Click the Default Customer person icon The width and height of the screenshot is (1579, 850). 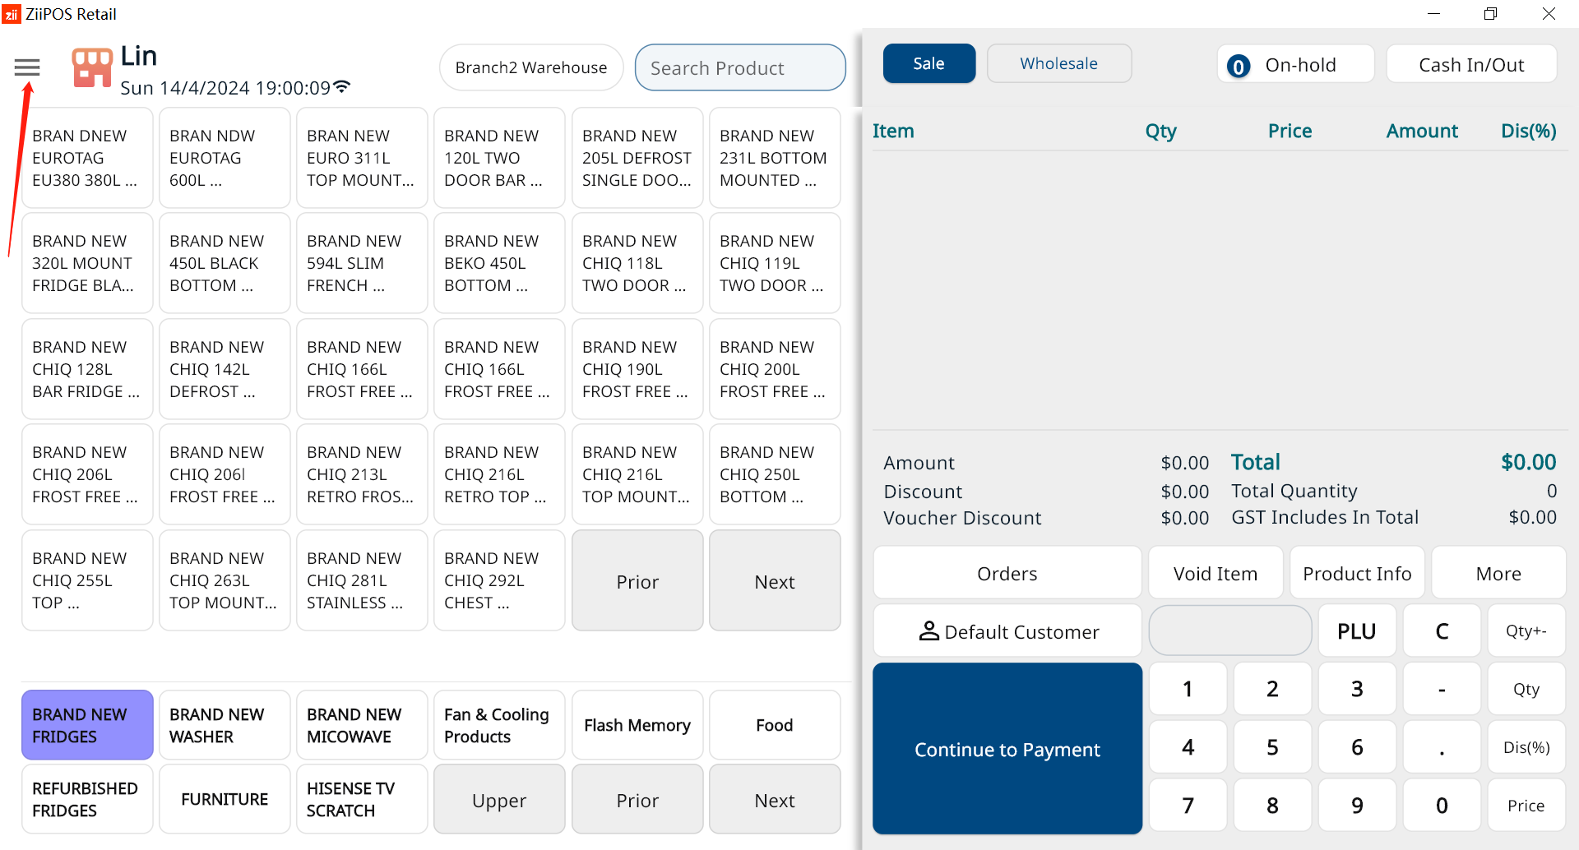tap(928, 631)
